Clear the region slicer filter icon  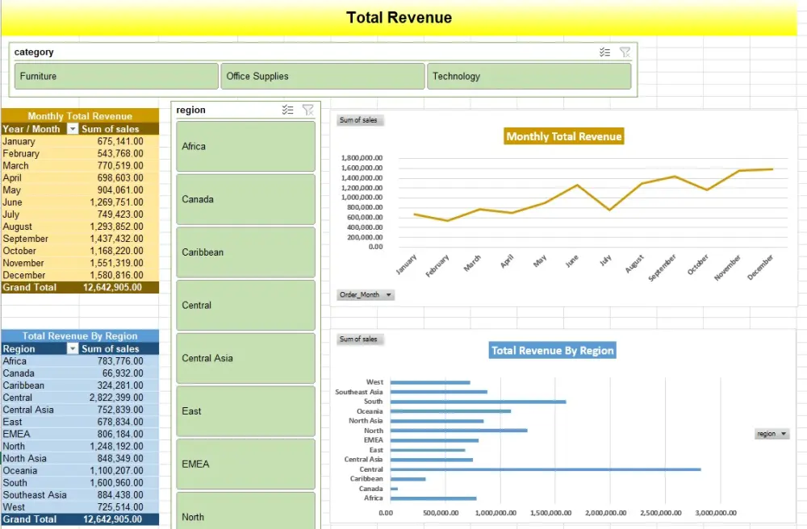[x=307, y=110]
